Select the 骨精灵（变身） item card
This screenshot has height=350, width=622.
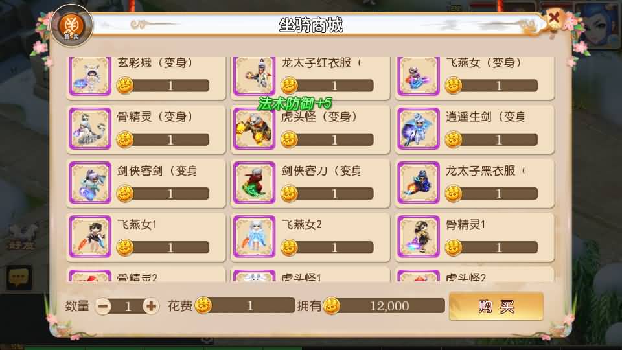pos(146,129)
